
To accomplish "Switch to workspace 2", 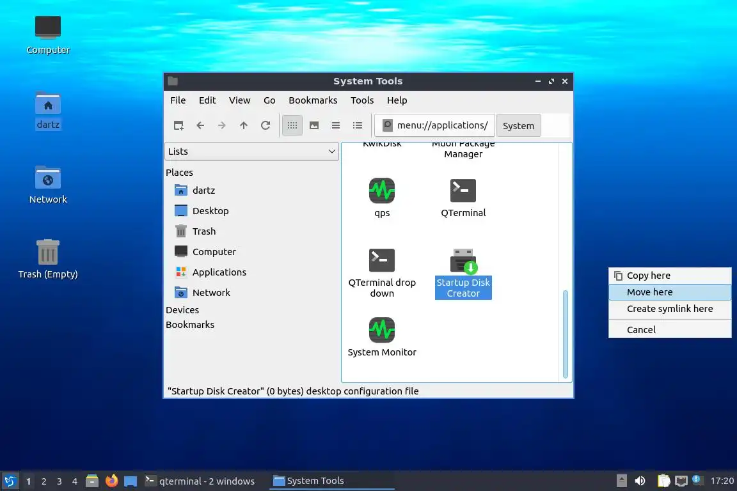I will tap(44, 481).
